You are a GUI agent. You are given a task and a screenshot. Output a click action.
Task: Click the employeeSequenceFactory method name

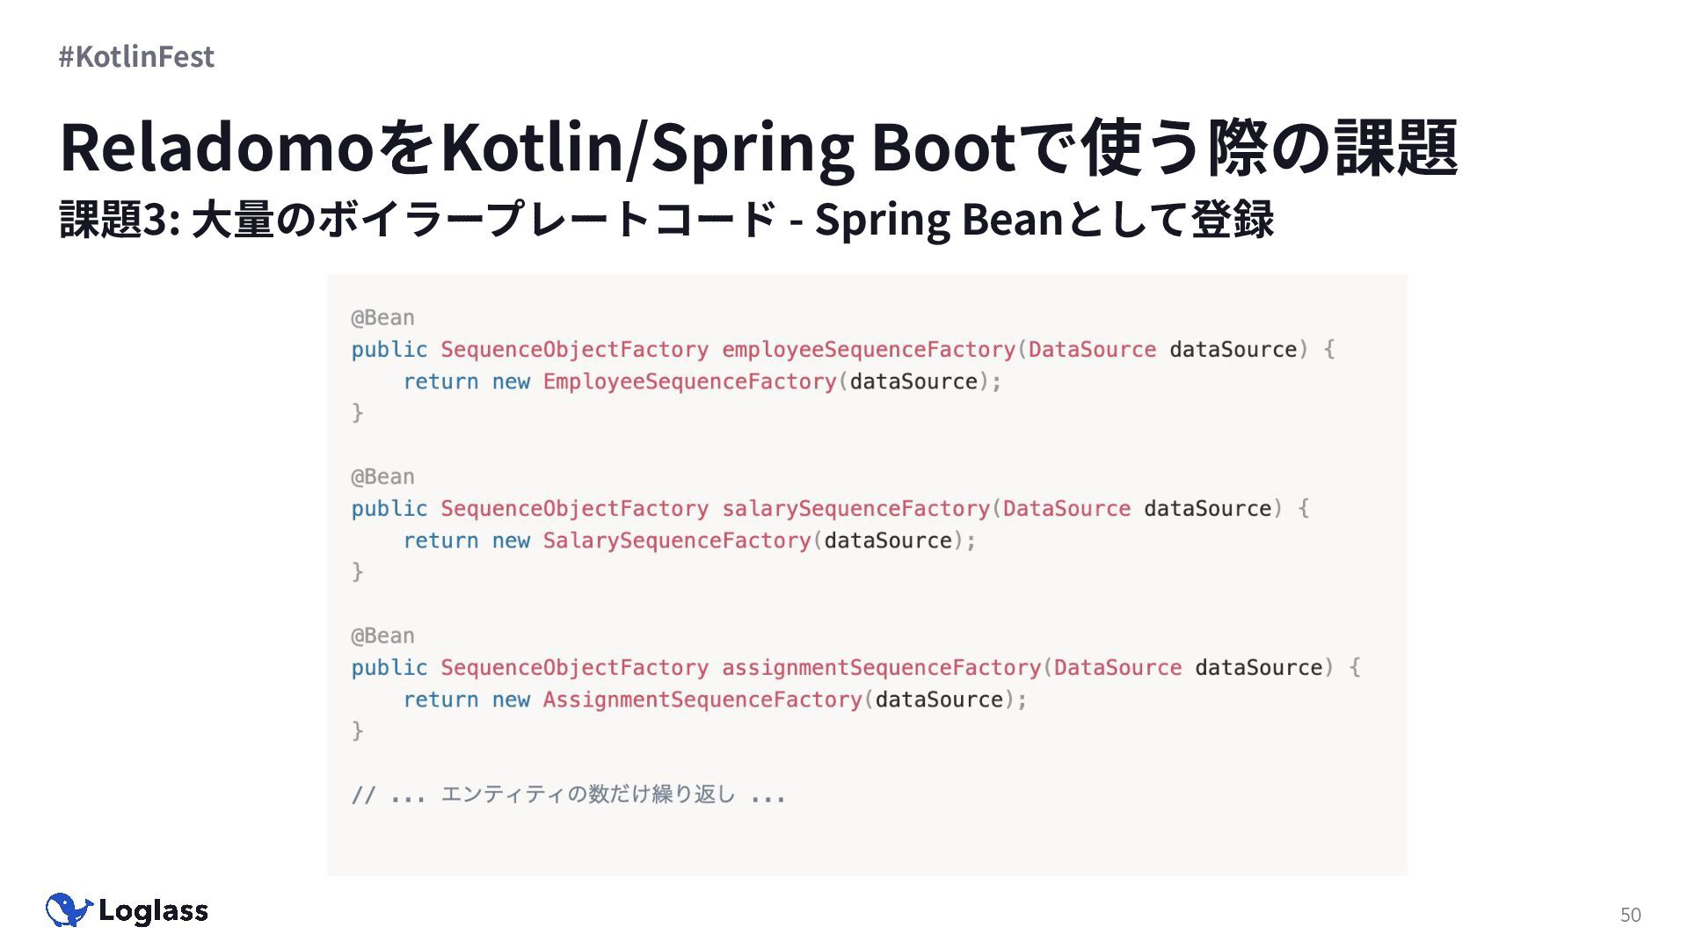click(868, 350)
